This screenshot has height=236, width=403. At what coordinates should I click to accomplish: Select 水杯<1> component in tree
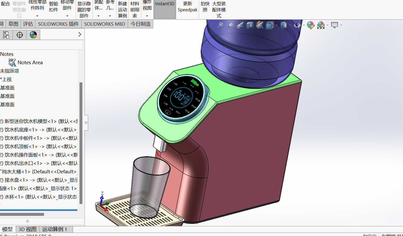click(39, 197)
